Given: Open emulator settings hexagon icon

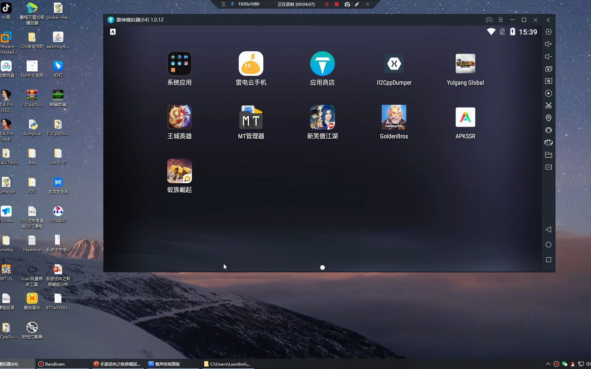Looking at the screenshot, I should point(549,32).
